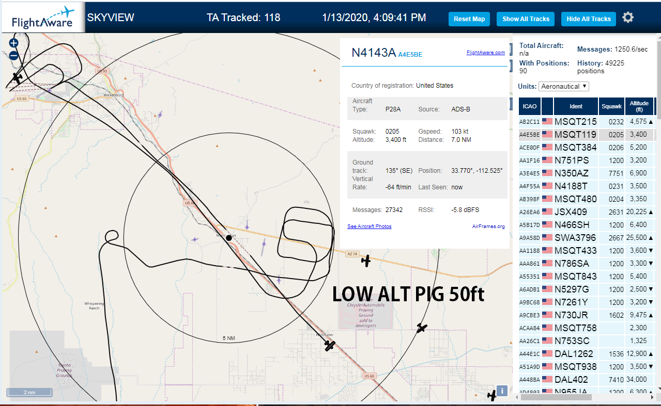Select the N4188T aircraft row

[587, 186]
